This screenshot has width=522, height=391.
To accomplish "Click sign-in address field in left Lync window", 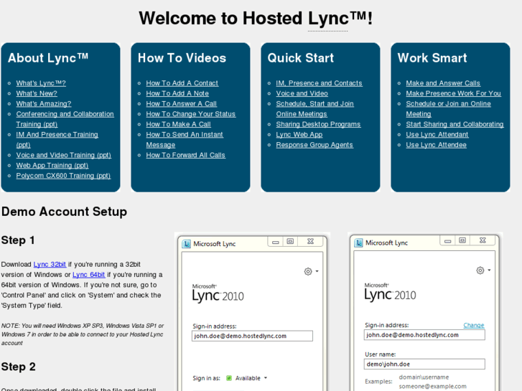I will (252, 336).
